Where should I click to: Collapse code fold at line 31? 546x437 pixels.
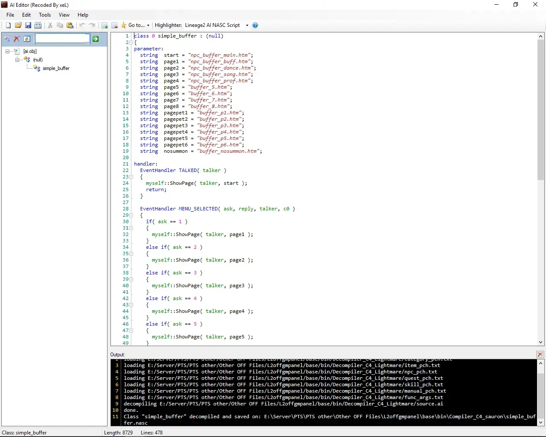point(131,228)
